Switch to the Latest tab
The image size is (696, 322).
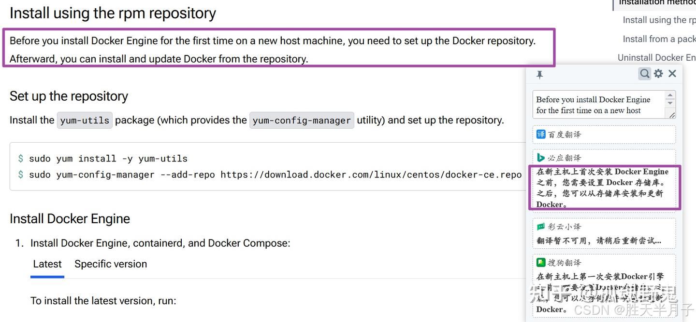coord(47,264)
